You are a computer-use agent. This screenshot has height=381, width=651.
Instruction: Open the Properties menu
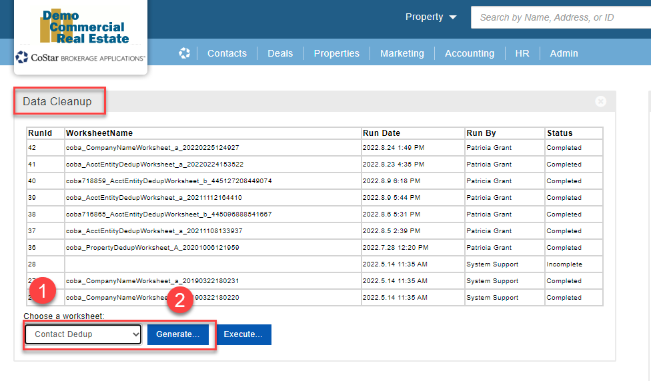(336, 53)
